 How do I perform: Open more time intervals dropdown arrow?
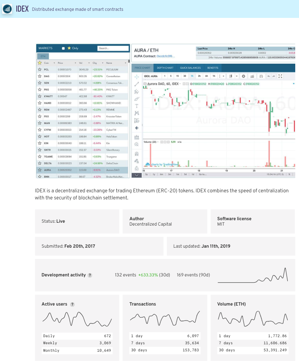click(x=224, y=76)
